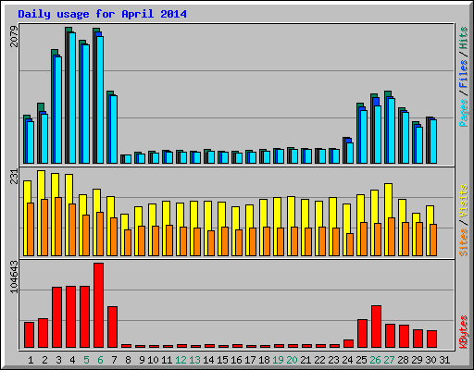Select day label 3
This screenshot has height=370, width=474.
click(58, 360)
